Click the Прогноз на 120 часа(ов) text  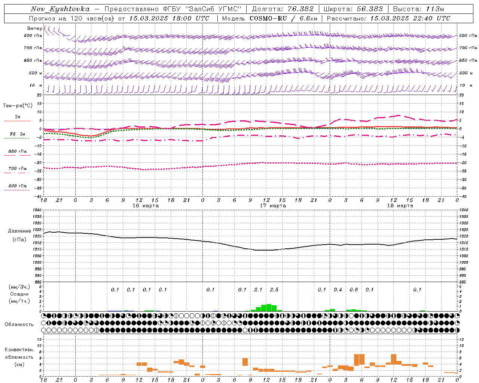[72, 18]
